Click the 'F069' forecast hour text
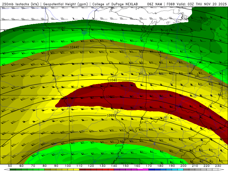 171,4
